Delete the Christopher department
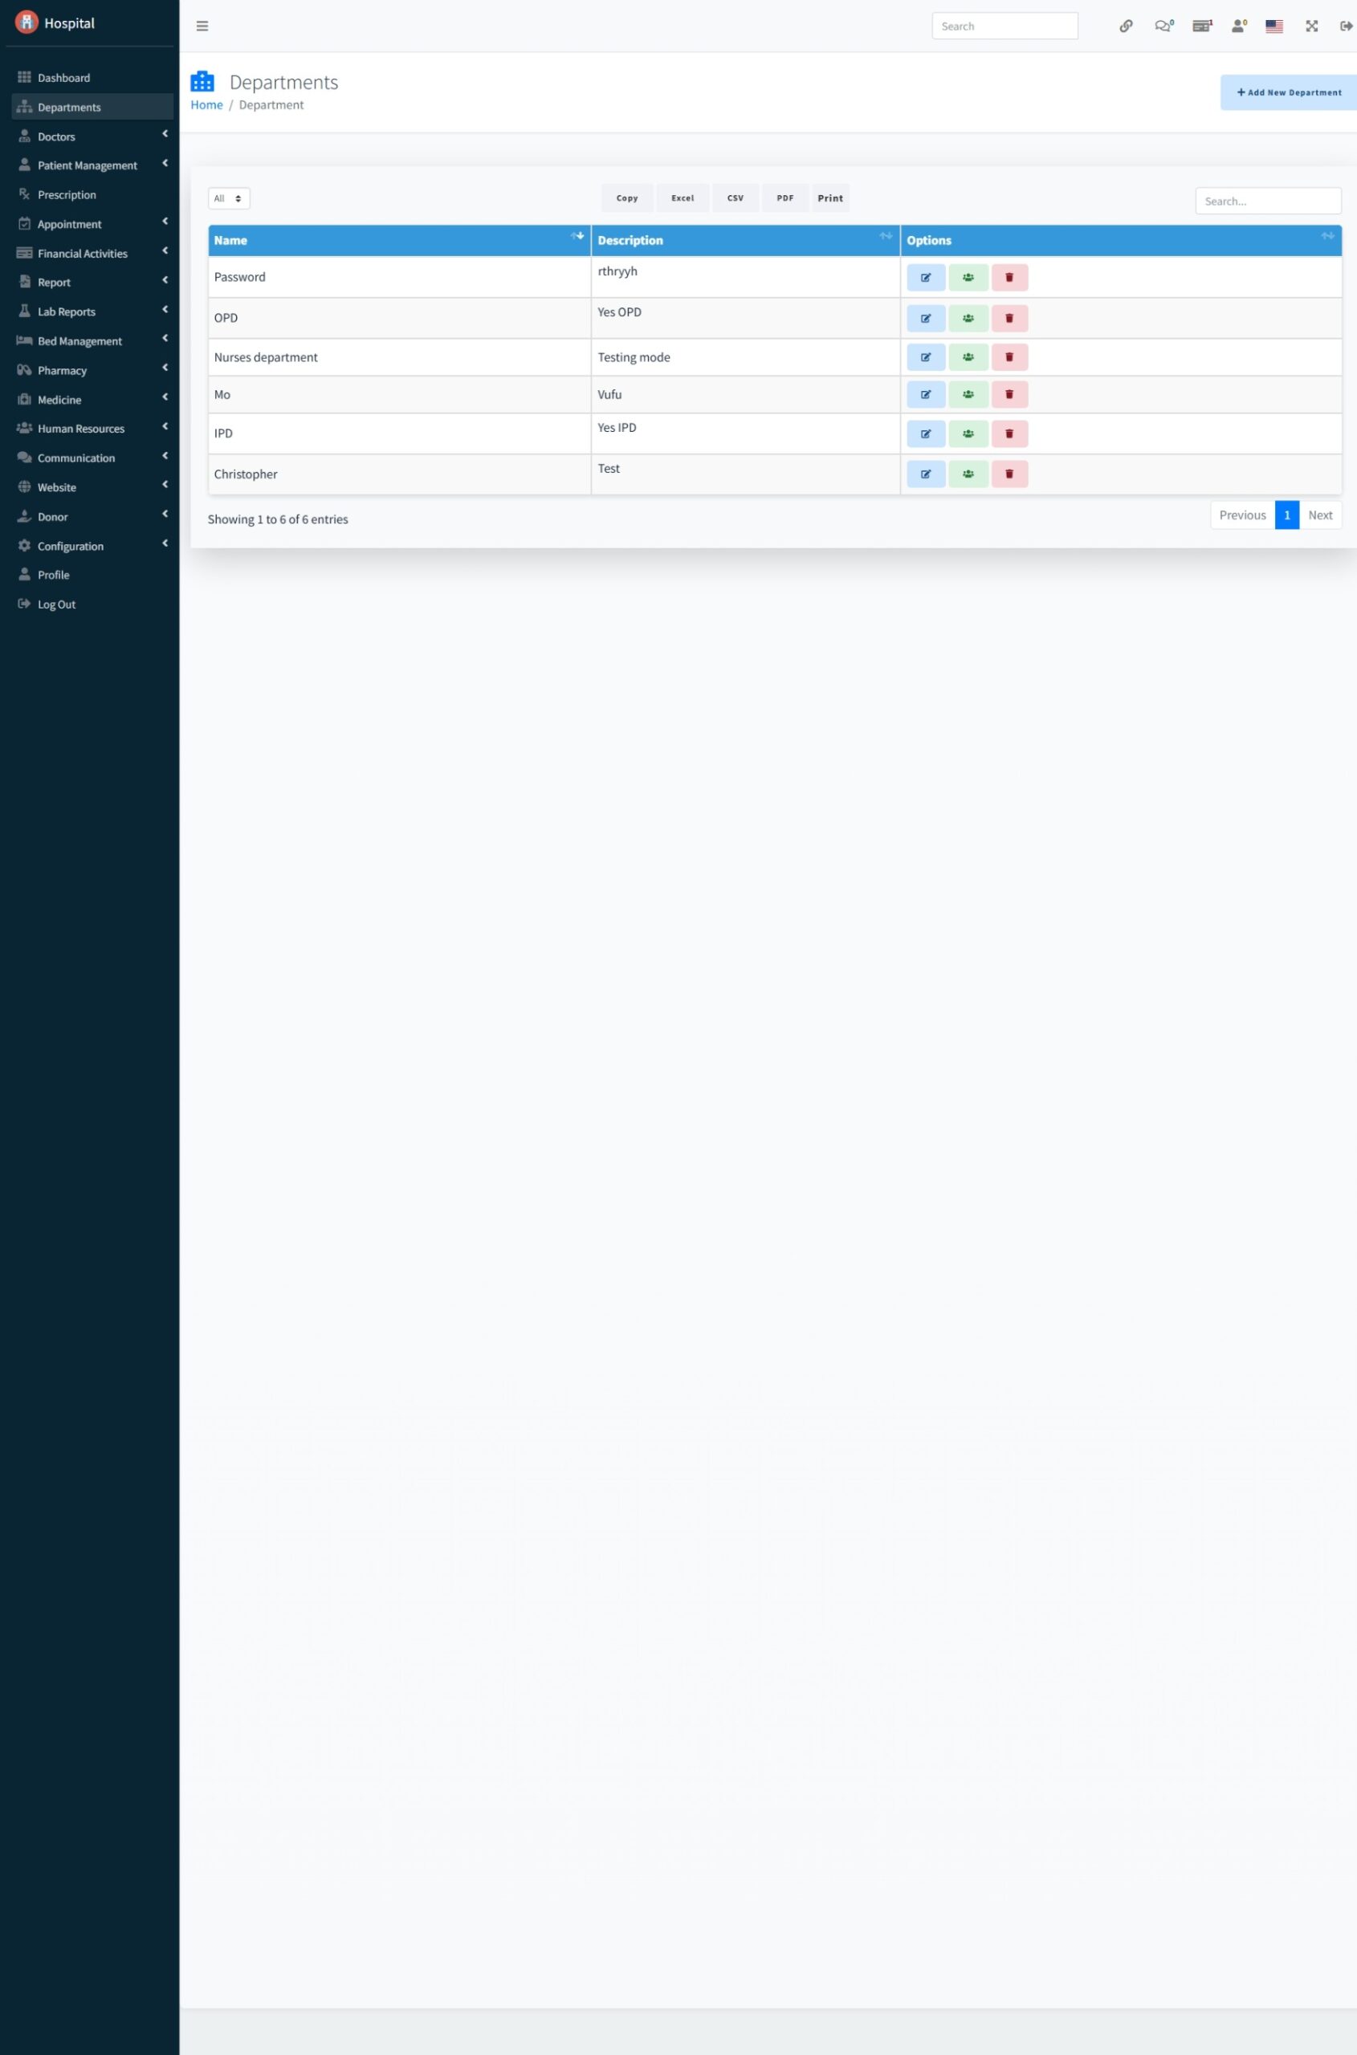 [x=1009, y=474]
